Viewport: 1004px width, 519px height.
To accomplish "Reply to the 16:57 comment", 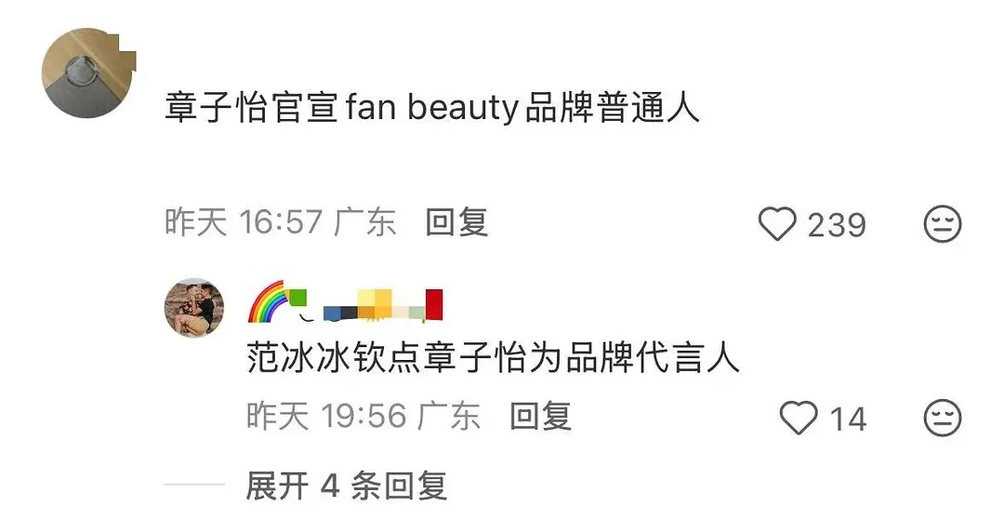I will pos(456,223).
